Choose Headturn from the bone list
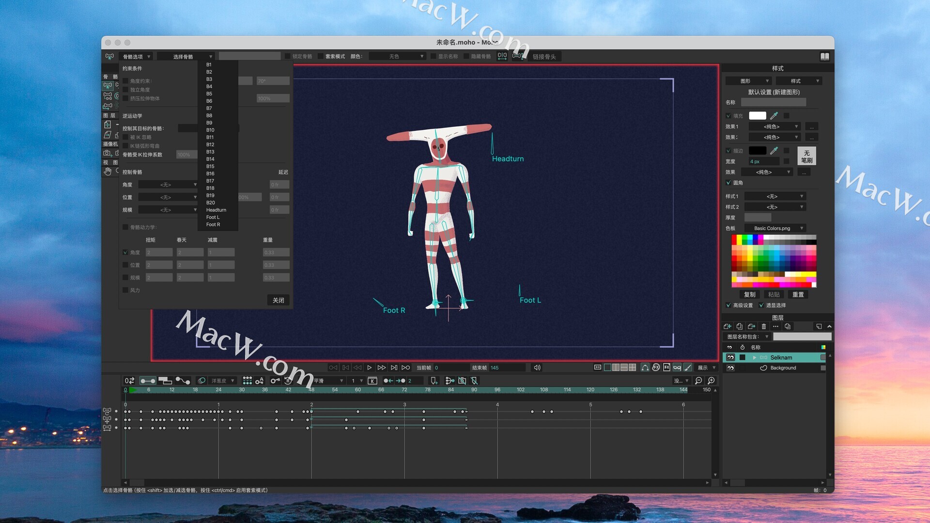 point(218,210)
